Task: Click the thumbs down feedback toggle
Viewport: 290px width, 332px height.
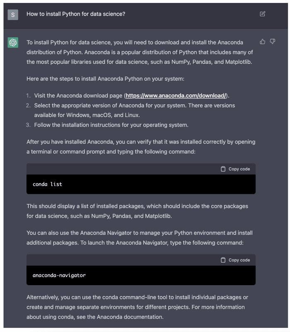Action: (272, 41)
